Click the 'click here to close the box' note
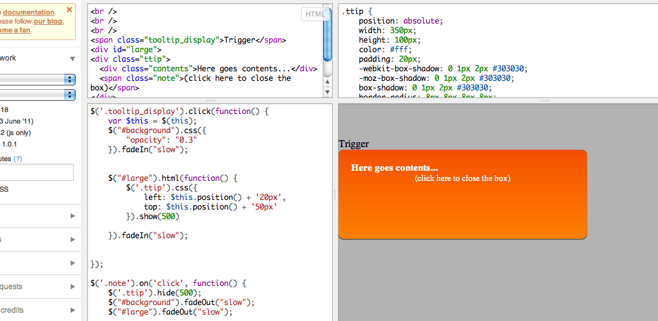The width and height of the screenshot is (658, 321). (x=462, y=178)
